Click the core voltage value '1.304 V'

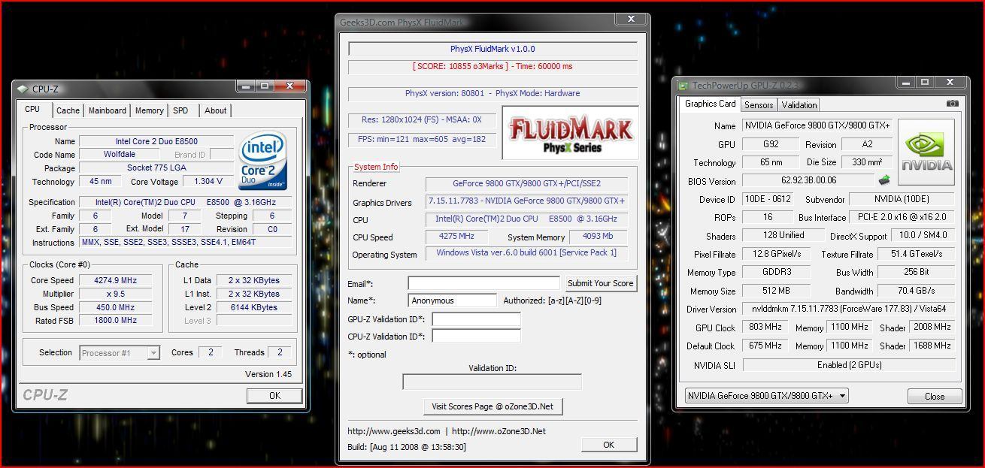tap(208, 182)
